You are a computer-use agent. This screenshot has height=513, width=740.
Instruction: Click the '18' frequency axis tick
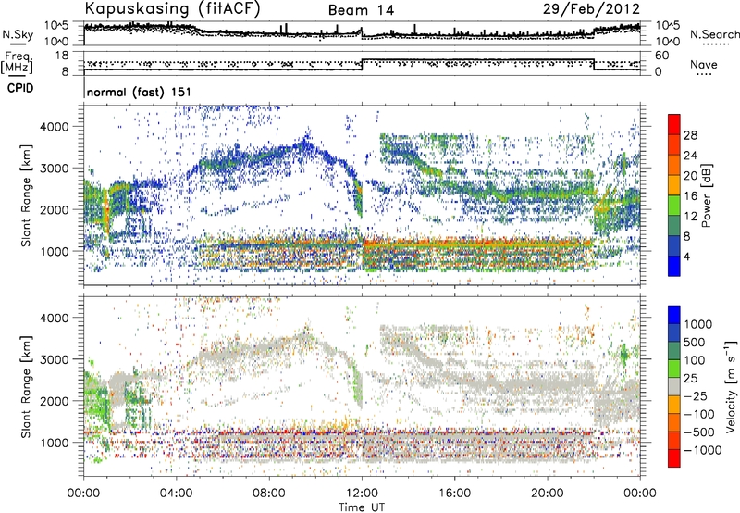point(62,55)
